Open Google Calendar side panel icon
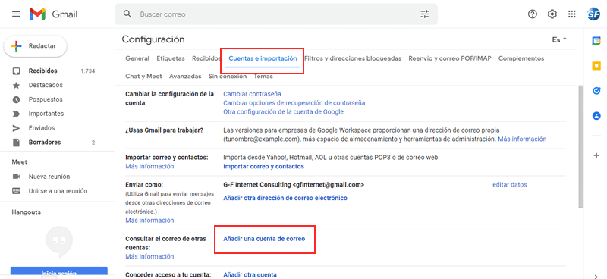 coord(596,41)
